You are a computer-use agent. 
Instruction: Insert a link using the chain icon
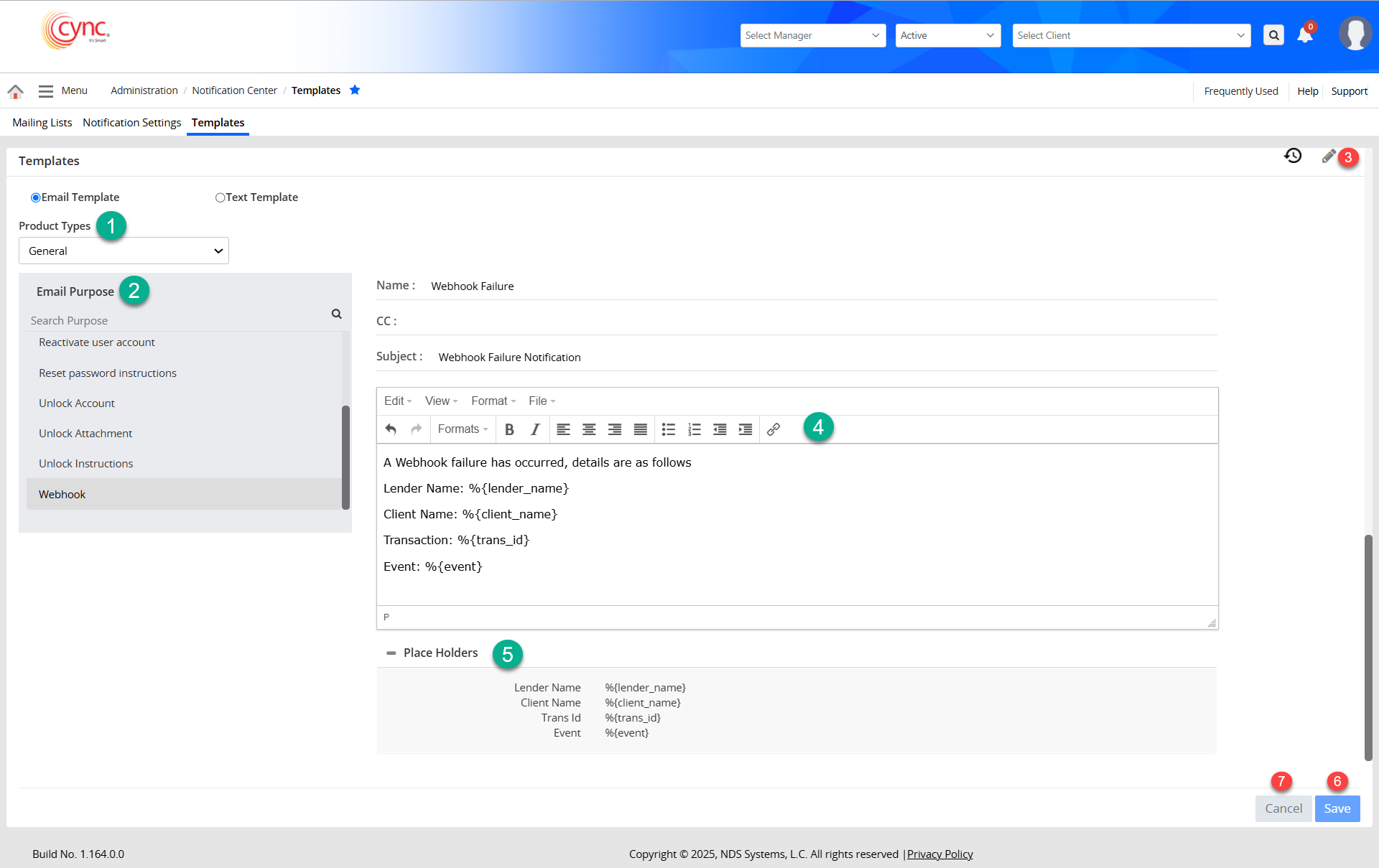pyautogui.click(x=773, y=429)
